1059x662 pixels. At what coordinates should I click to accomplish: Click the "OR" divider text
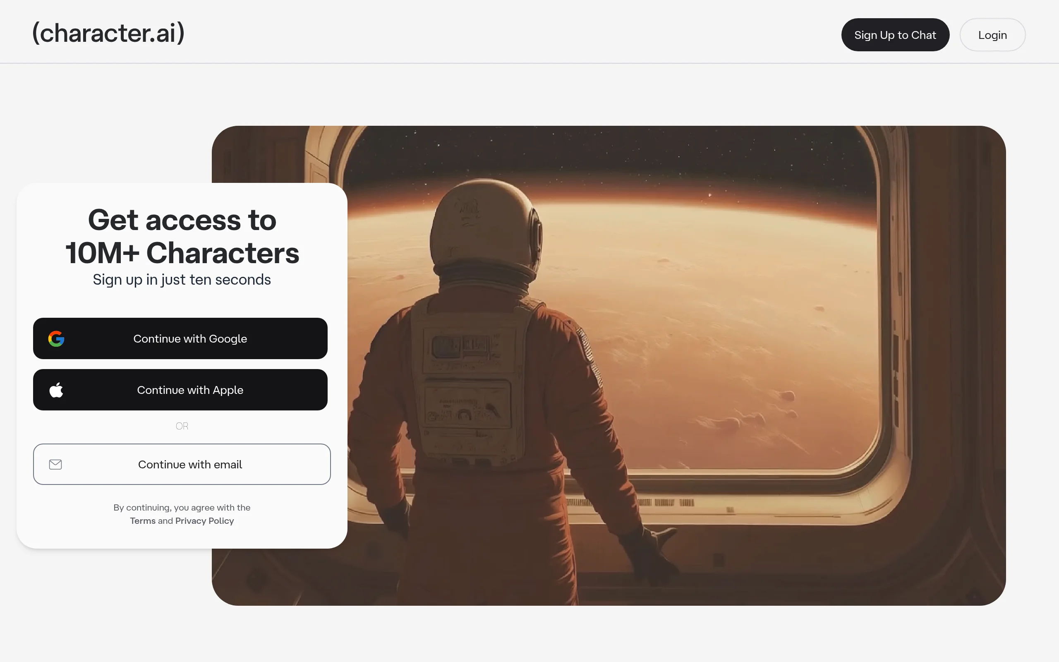point(182,426)
